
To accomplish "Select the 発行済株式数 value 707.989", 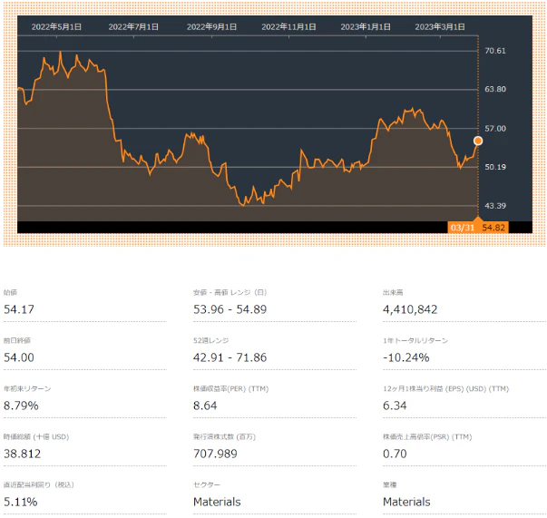I will 215,454.
